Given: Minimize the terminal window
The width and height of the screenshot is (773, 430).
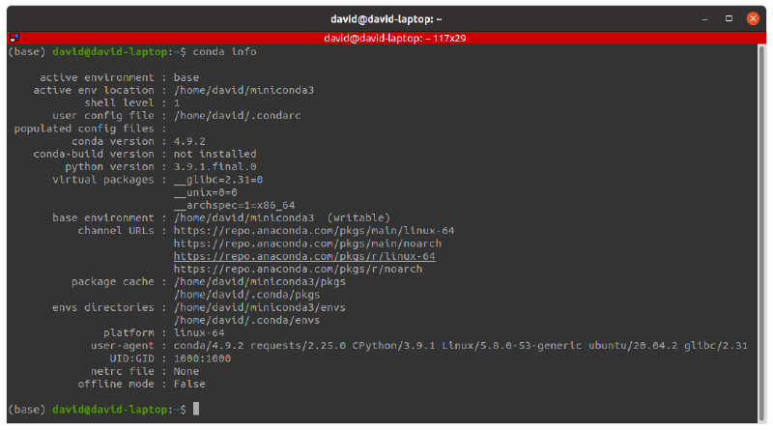Looking at the screenshot, I should 704,19.
